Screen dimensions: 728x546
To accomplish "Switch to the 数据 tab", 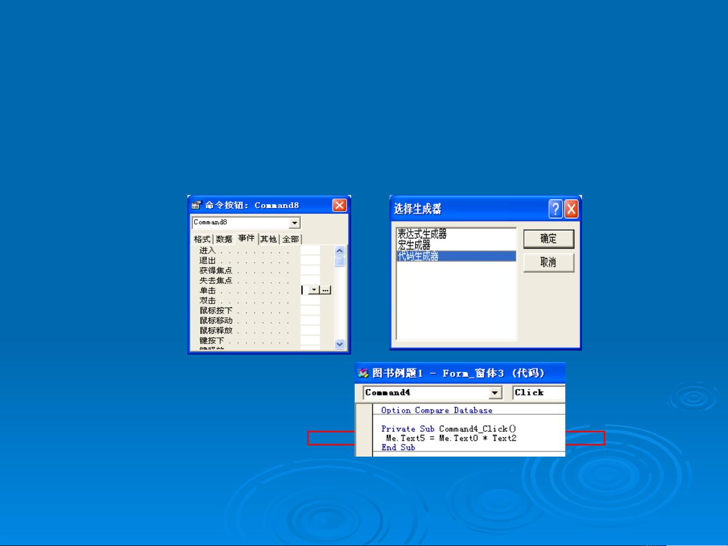I will (x=224, y=239).
